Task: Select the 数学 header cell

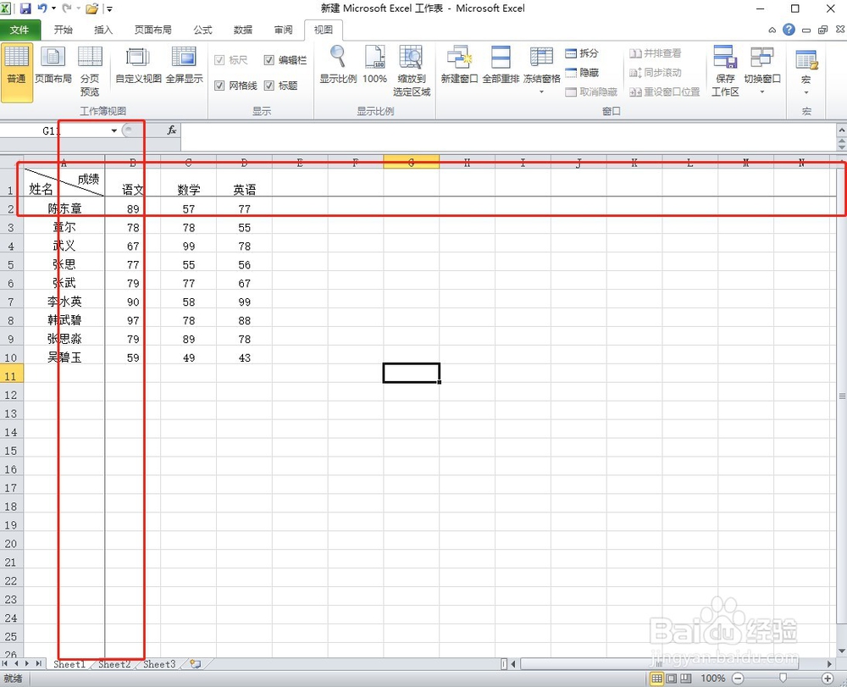Action: 189,183
